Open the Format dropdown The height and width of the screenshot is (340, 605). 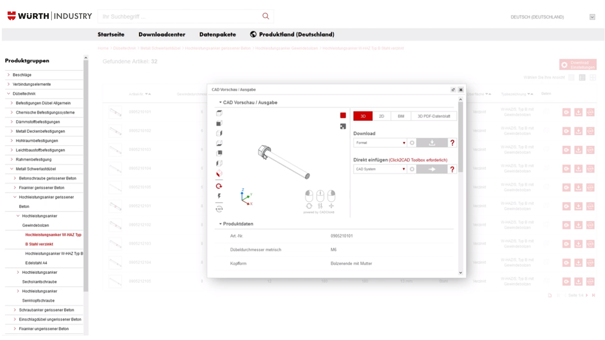380,143
